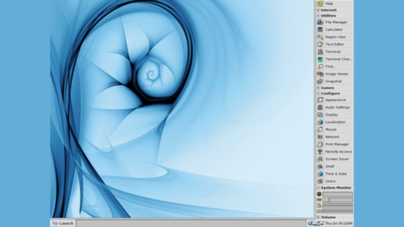Expand the Volume section

pos(328,217)
